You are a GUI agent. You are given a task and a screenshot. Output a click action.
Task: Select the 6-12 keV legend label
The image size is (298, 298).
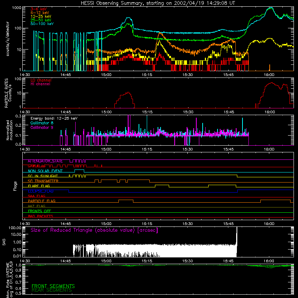[x=40, y=13]
